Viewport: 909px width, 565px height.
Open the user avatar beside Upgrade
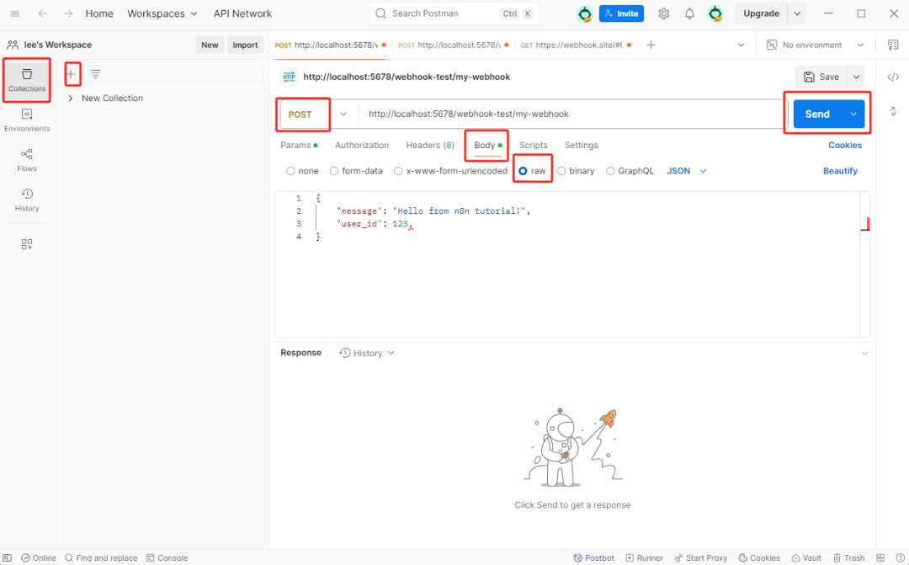coord(715,13)
